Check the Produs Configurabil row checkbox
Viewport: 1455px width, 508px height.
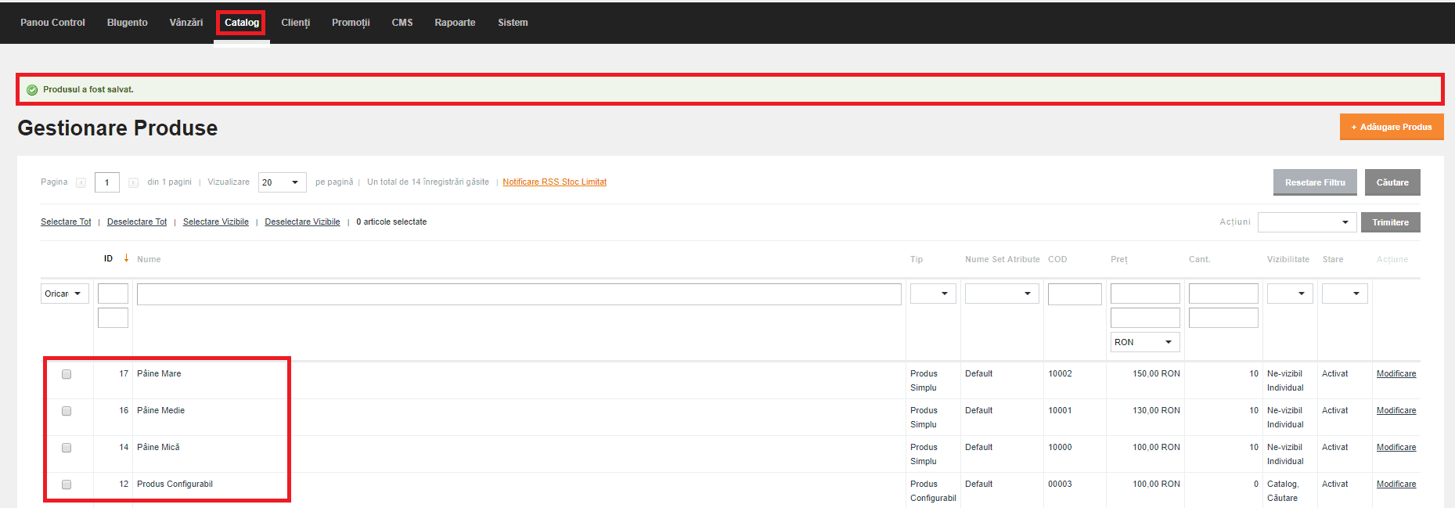(x=67, y=485)
